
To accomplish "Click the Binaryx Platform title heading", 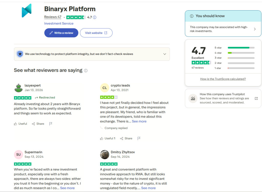I will [x=70, y=9].
